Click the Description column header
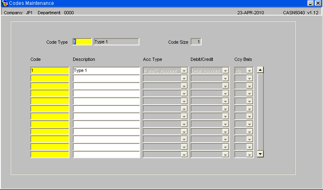Image resolution: width=323 pixels, height=190 pixels. point(84,59)
